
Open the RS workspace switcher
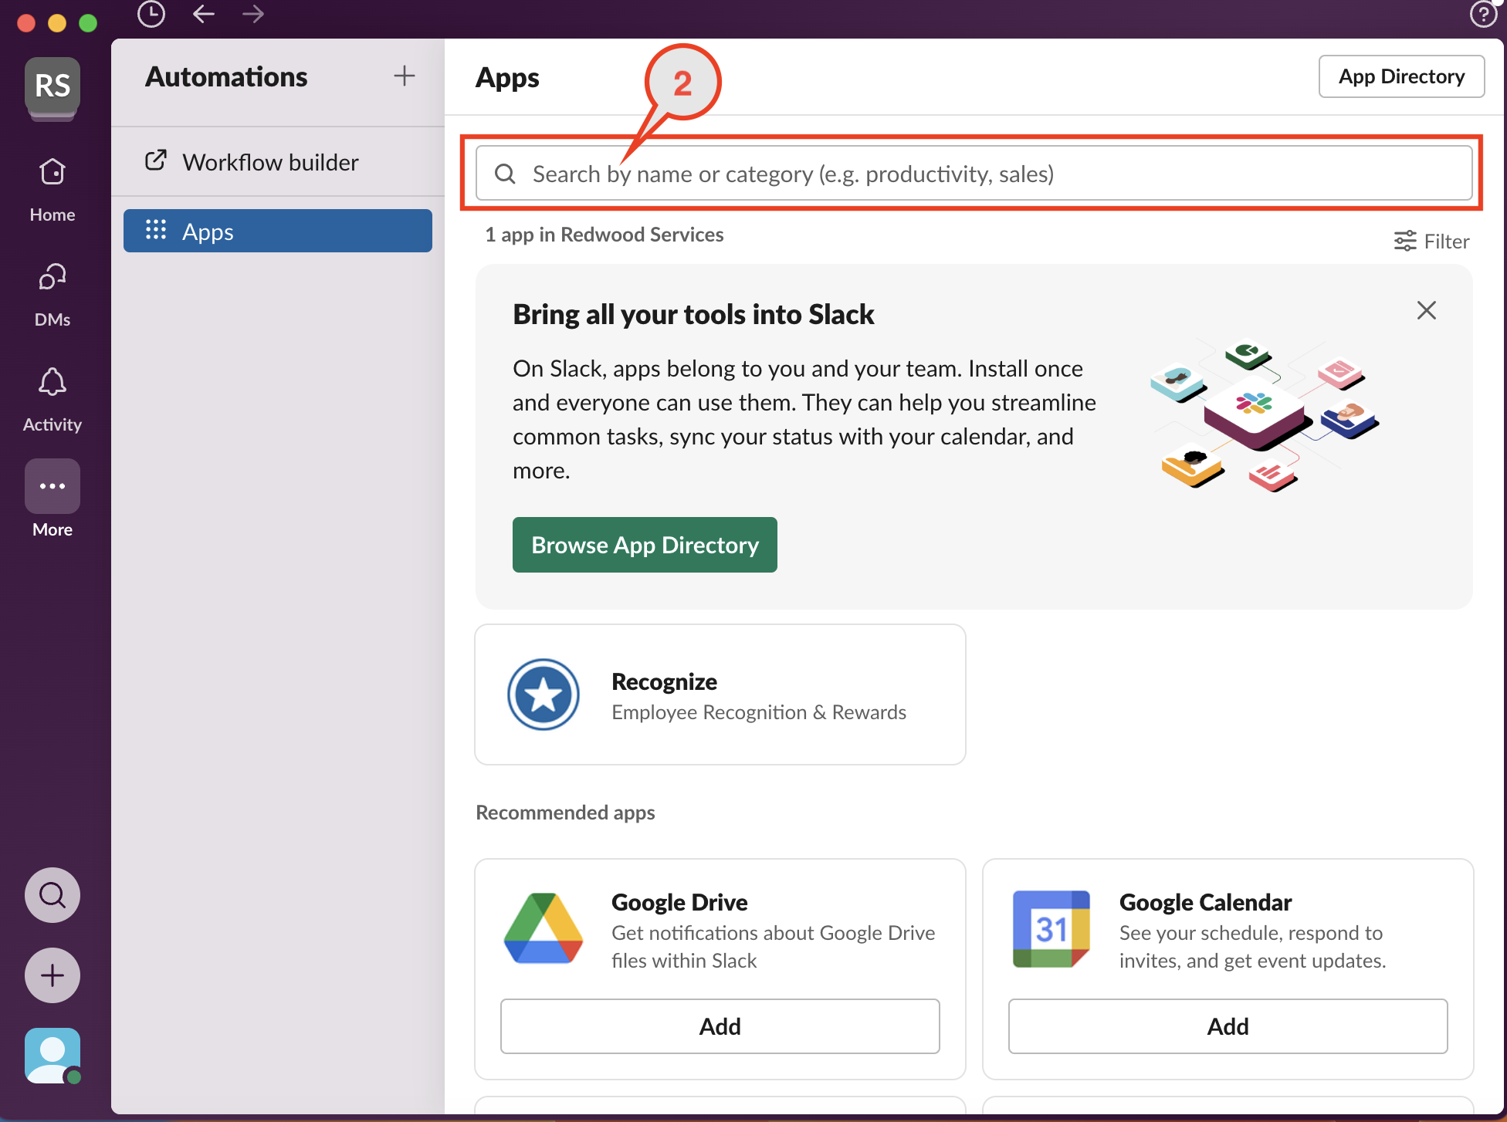click(52, 86)
